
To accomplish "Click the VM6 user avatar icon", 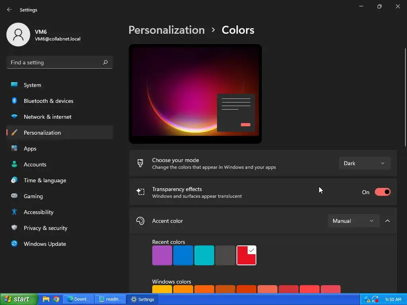I will click(x=18, y=35).
